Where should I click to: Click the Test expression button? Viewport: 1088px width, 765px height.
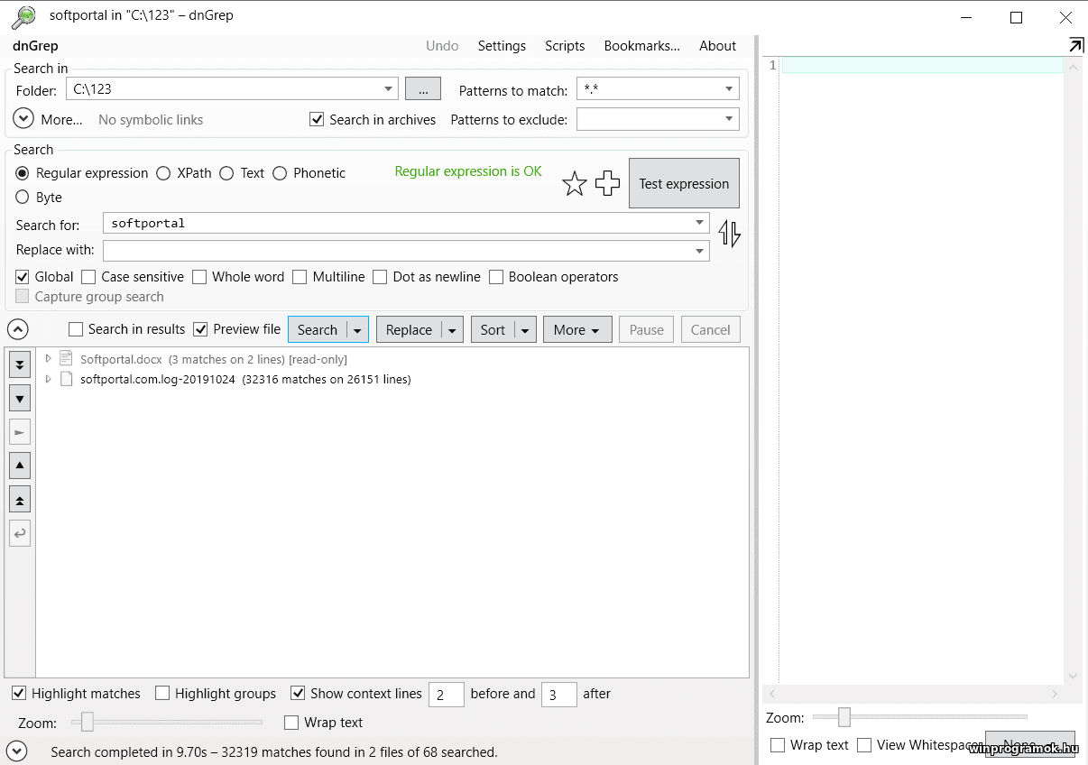[684, 184]
